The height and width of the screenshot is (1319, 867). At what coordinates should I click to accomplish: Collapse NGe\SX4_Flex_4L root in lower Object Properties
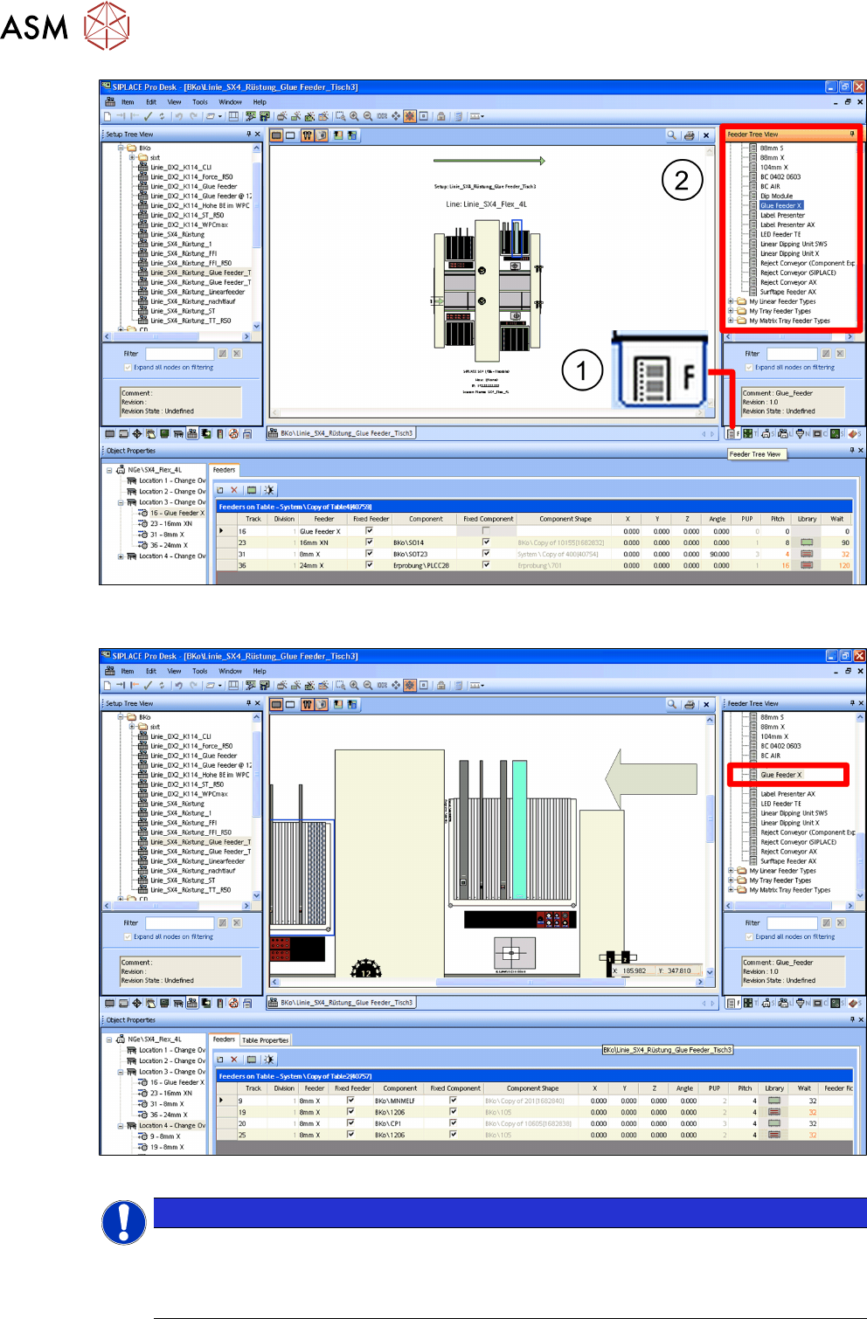[x=110, y=1039]
